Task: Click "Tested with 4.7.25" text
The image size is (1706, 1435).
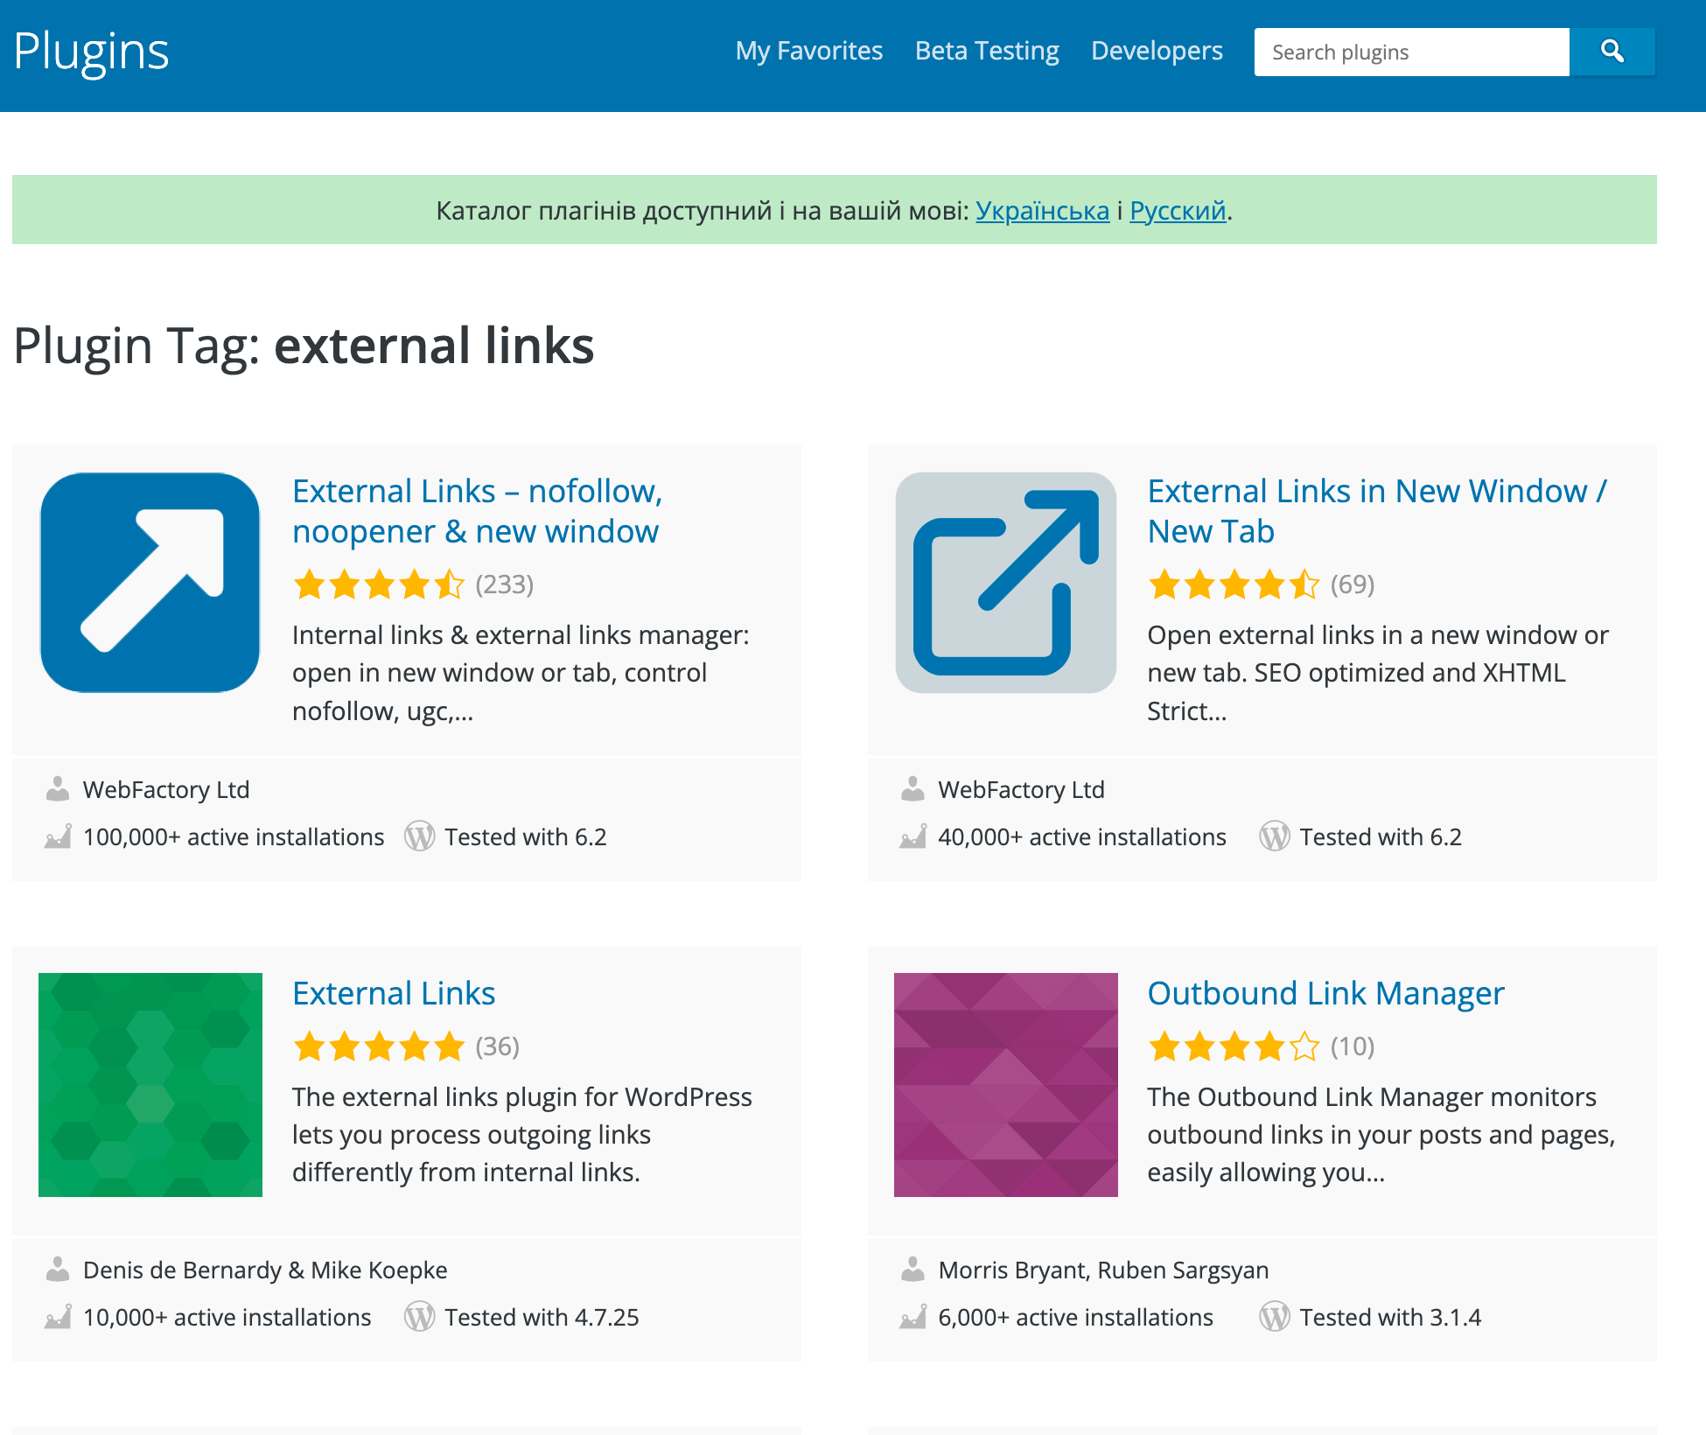Action: (x=542, y=1318)
